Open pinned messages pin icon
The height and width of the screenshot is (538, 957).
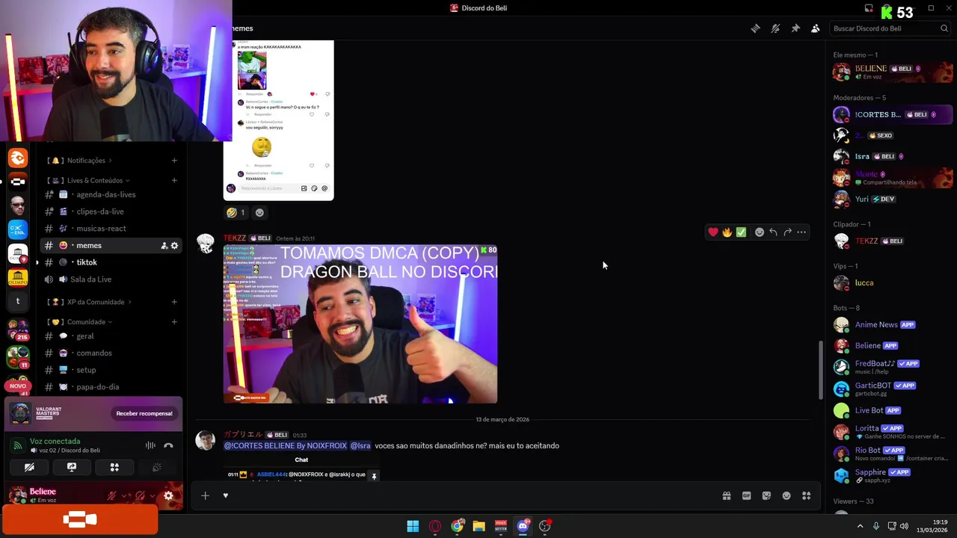tap(796, 28)
